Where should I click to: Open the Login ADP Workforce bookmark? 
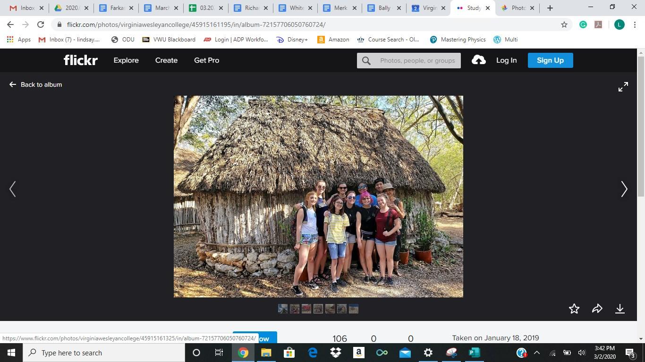point(236,40)
